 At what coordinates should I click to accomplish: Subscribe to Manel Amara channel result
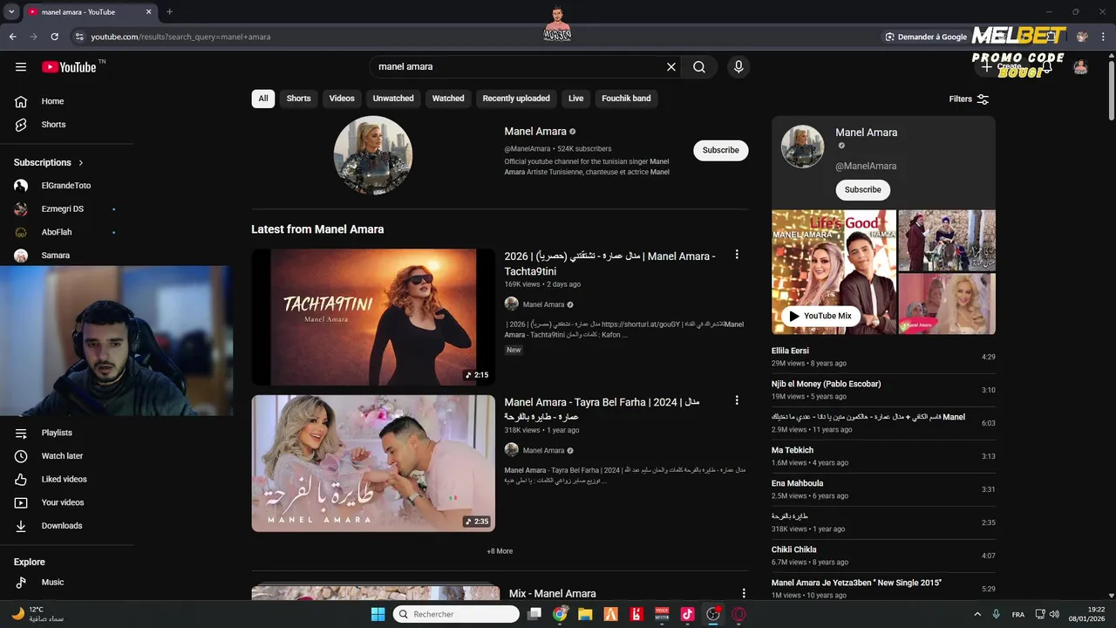(721, 150)
